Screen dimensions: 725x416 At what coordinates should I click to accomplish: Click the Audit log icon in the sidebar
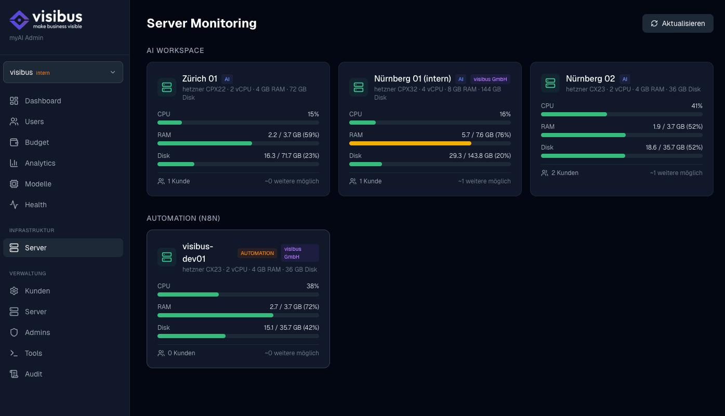(14, 374)
